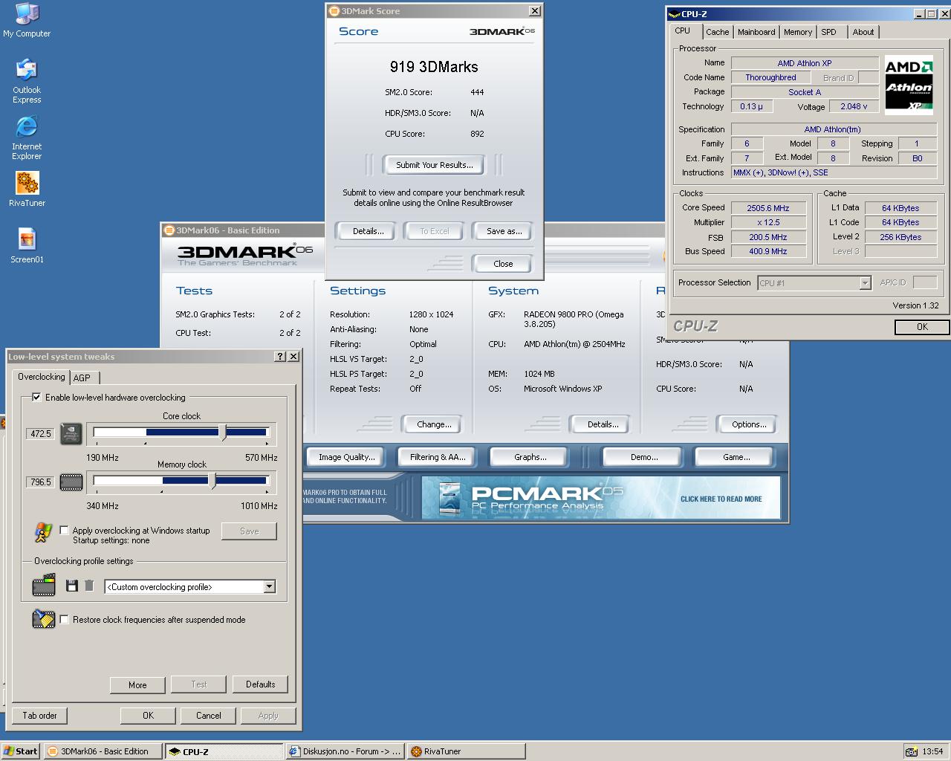Click the overclocking profile card icon
This screenshot has height=761, width=951.
[x=44, y=586]
